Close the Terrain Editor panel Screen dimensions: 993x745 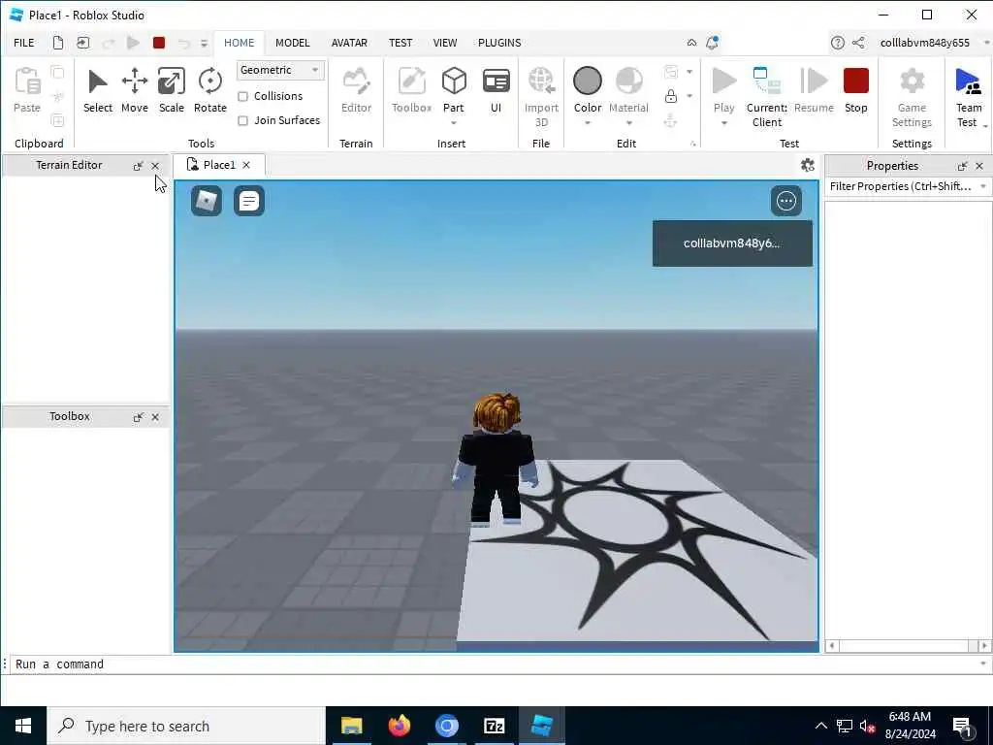click(x=155, y=166)
